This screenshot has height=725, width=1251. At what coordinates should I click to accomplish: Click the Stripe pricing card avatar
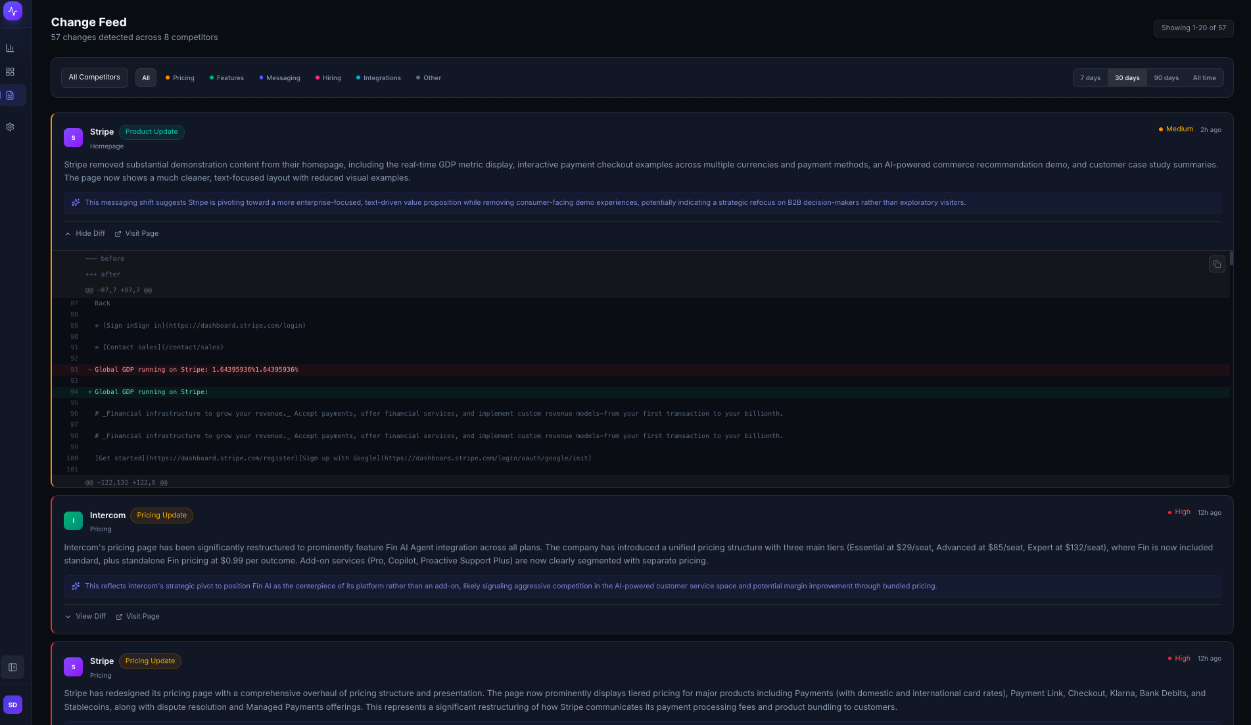pos(73,667)
